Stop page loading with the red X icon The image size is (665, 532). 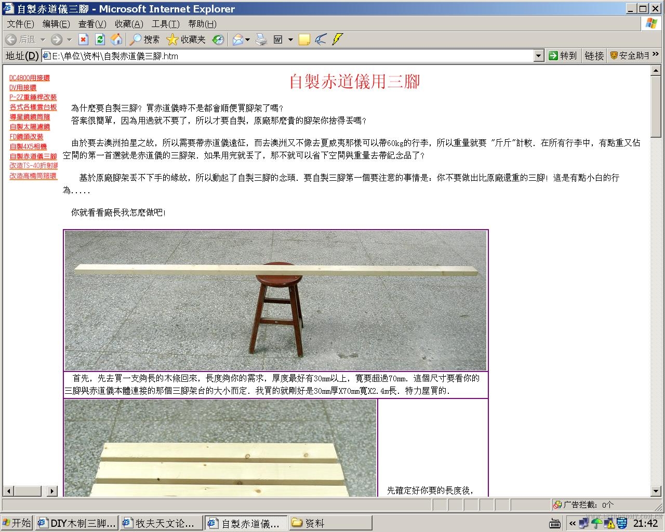[x=83, y=39]
